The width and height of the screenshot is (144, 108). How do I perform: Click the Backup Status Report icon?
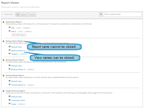[x=4, y=41]
